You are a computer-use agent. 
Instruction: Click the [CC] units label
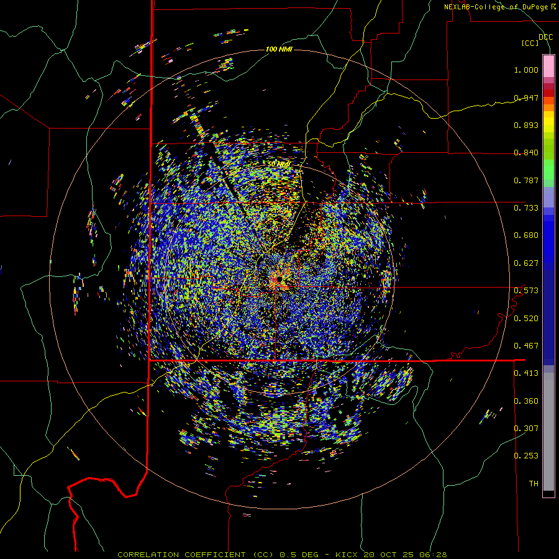point(530,43)
